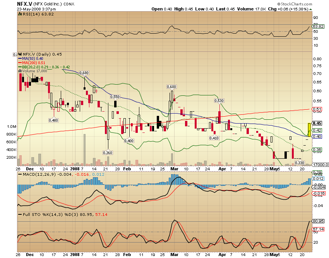This screenshot has width=329, height=258.
Task: Click the 0.51 MA(200) axis tag
Action: [x=317, y=109]
